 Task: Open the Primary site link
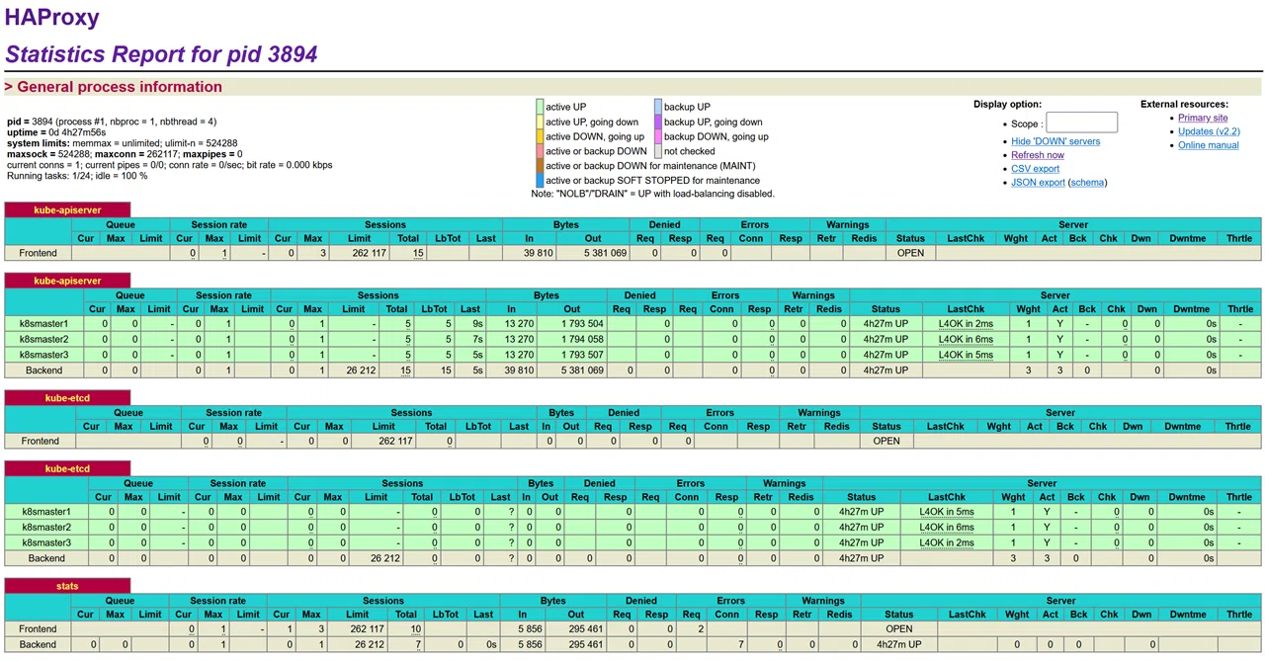(x=1203, y=118)
